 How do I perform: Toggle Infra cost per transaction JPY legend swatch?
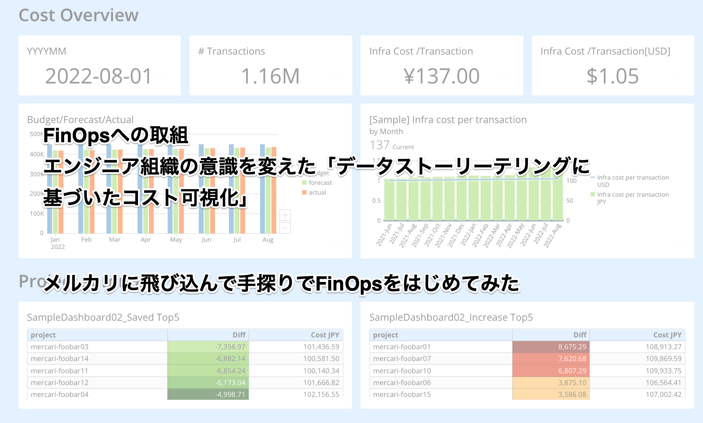click(x=593, y=194)
